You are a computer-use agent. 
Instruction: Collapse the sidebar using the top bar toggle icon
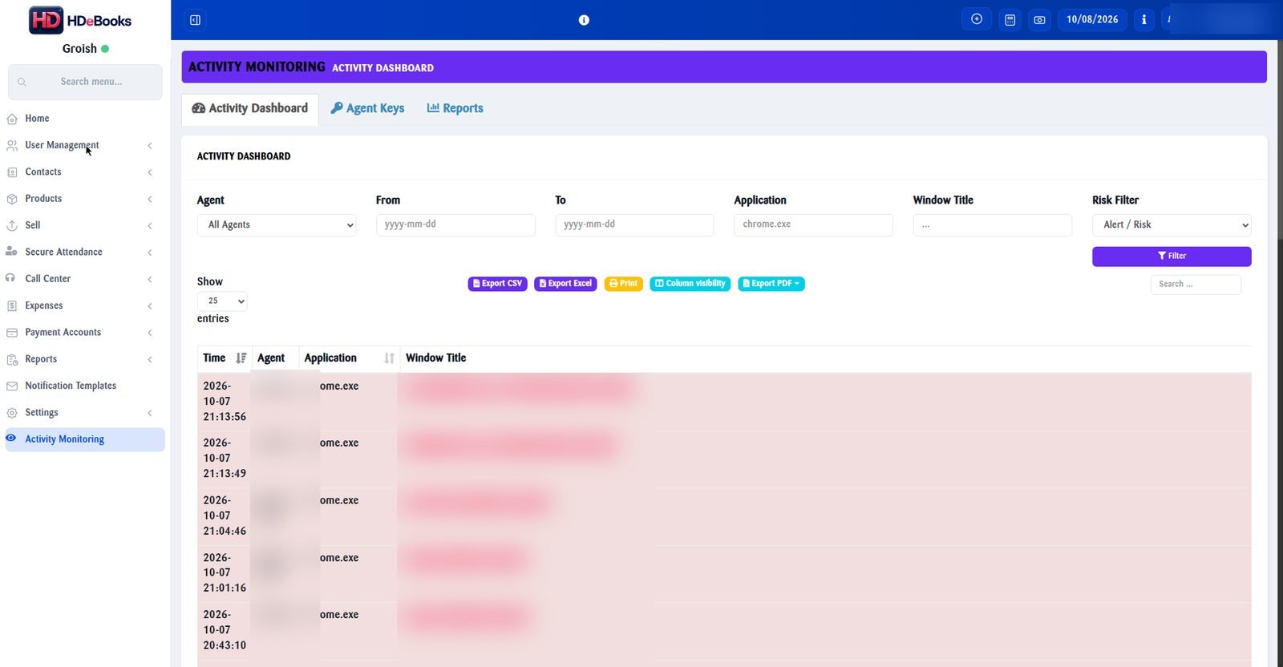tap(195, 20)
